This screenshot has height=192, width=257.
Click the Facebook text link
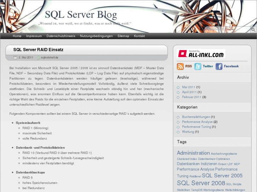231,66
